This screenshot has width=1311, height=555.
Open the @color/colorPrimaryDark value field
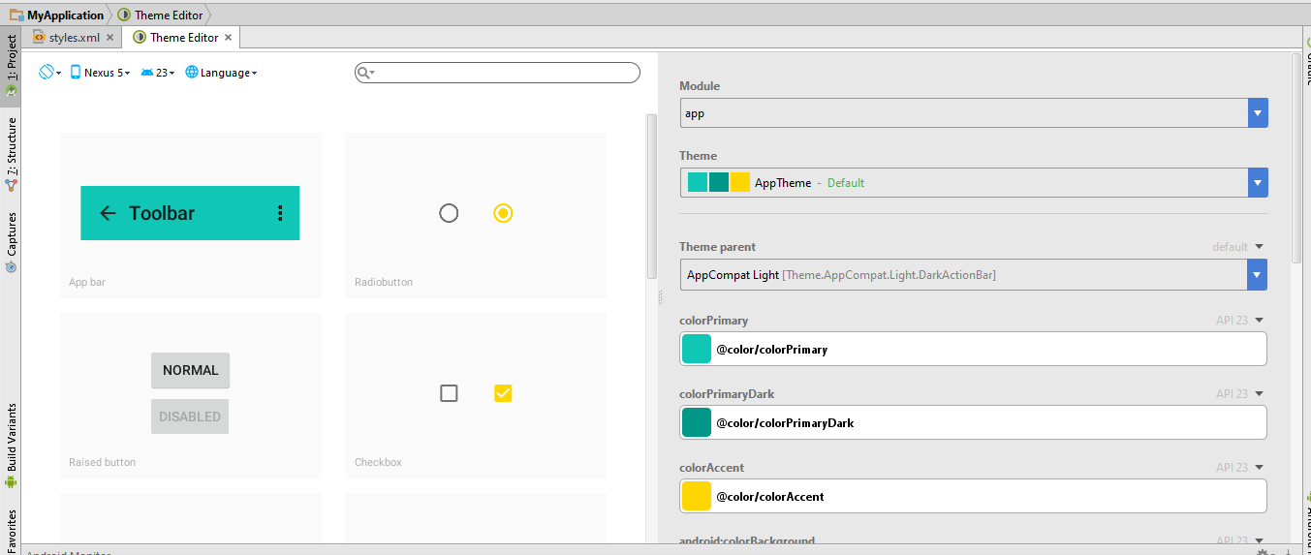[974, 422]
